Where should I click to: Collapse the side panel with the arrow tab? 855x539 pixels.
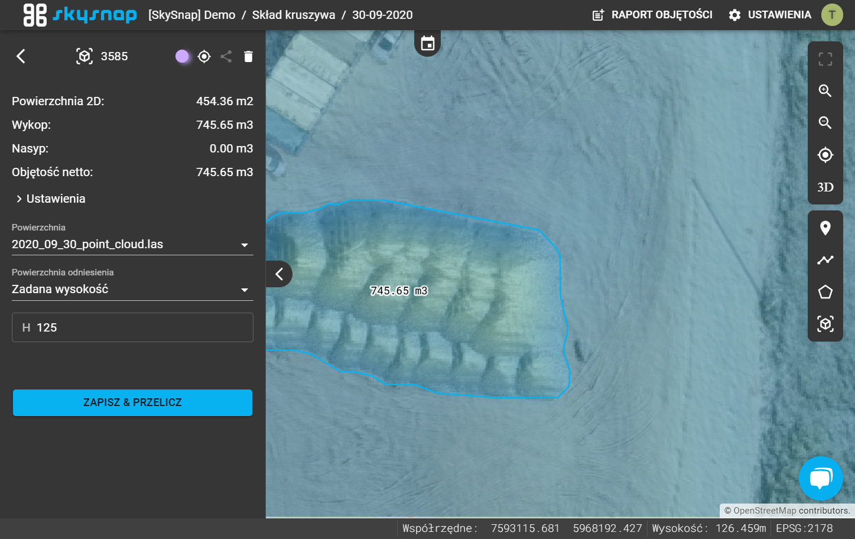point(279,274)
